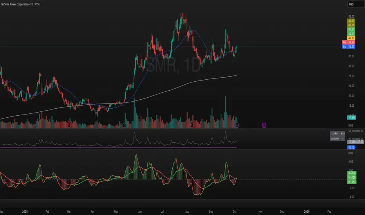
Task: Click the red Ask 39.99 price label
Action: (x=349, y=42)
